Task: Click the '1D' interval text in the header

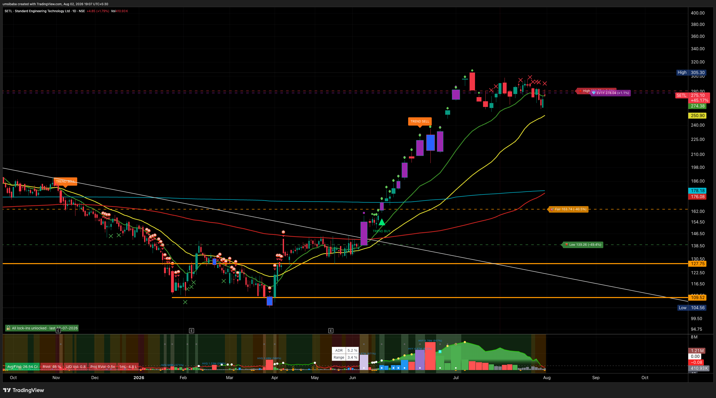Action: [74, 11]
